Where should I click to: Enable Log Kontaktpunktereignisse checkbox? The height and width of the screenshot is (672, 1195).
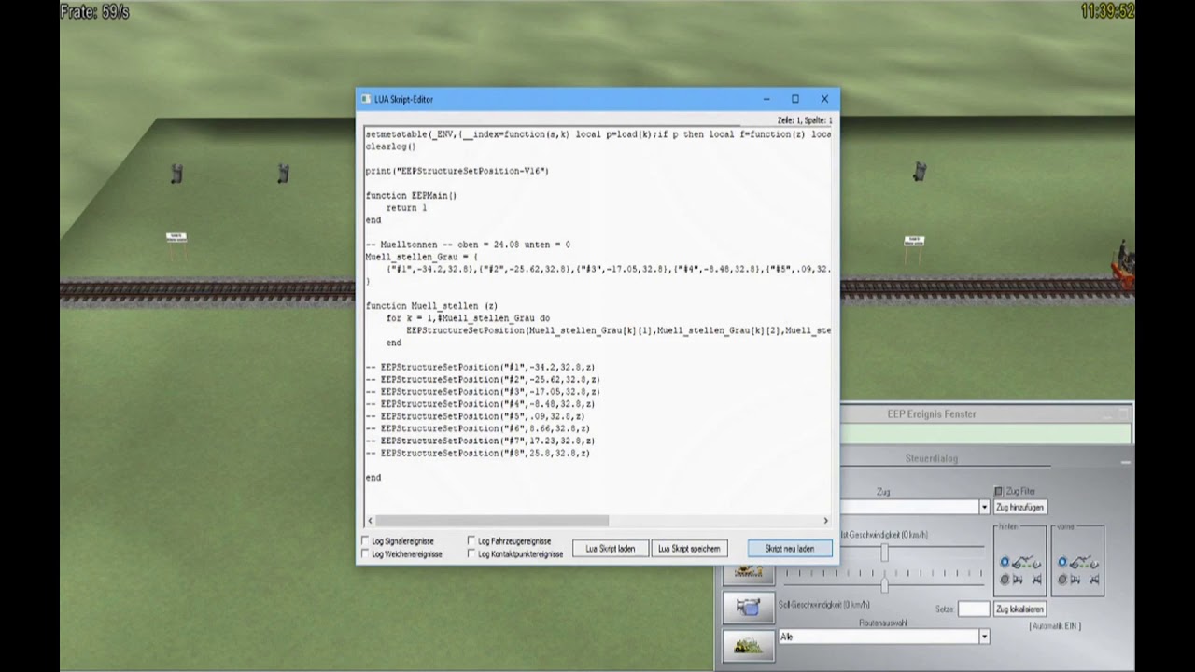click(x=471, y=553)
